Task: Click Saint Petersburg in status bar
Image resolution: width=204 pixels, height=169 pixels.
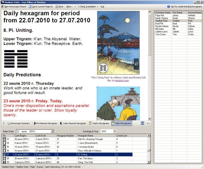Action: [x=53, y=167]
